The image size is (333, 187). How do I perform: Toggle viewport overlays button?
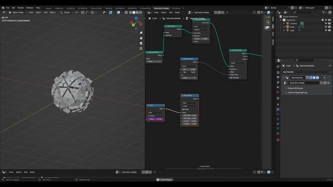coord(119,12)
